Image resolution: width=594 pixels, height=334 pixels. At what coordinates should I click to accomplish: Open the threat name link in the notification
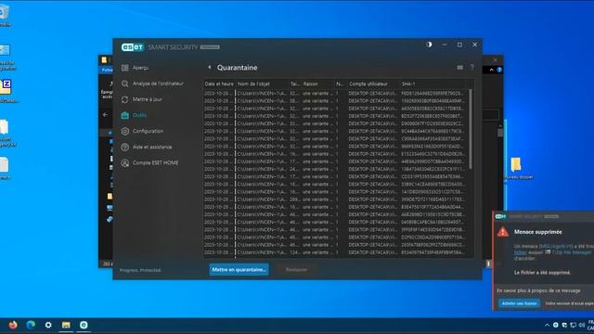[x=556, y=247]
